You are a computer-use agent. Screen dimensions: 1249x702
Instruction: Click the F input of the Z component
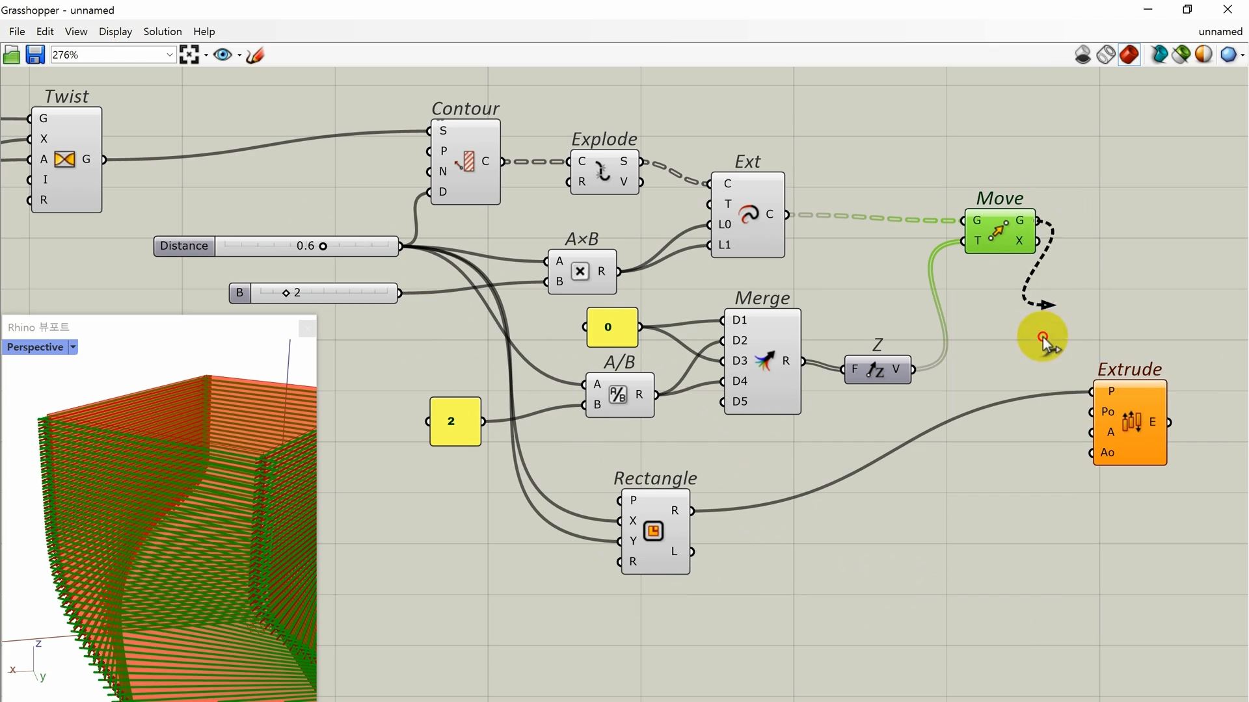pos(854,369)
